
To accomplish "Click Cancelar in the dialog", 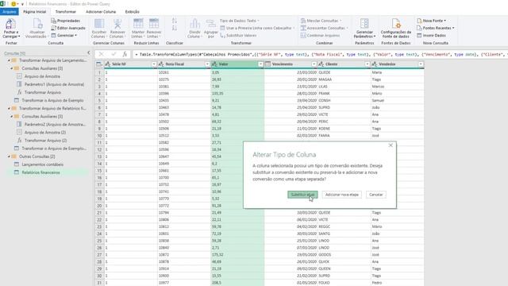I will (x=375, y=195).
